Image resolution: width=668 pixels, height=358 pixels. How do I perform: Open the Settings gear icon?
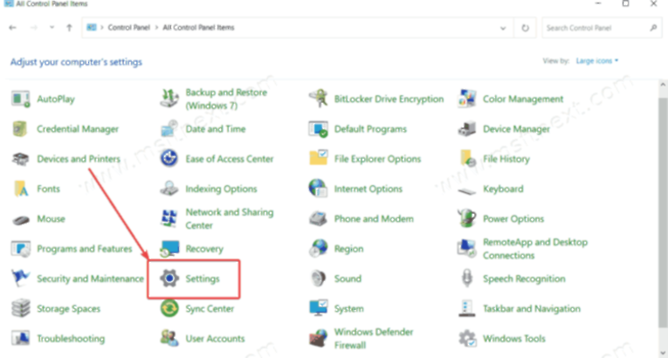[x=169, y=279]
